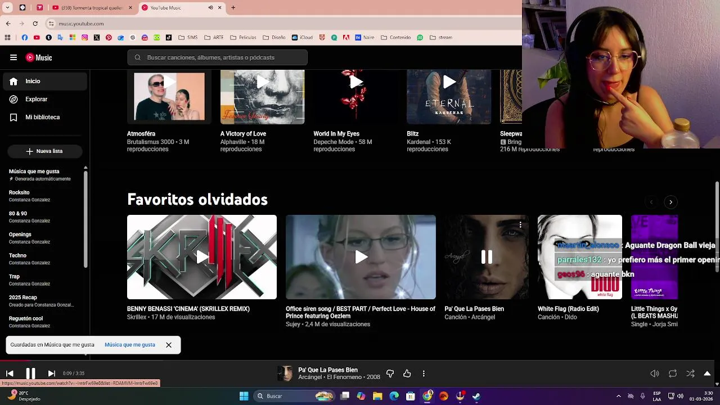
Task: Click the YouTube Music logo
Action: coord(39,57)
